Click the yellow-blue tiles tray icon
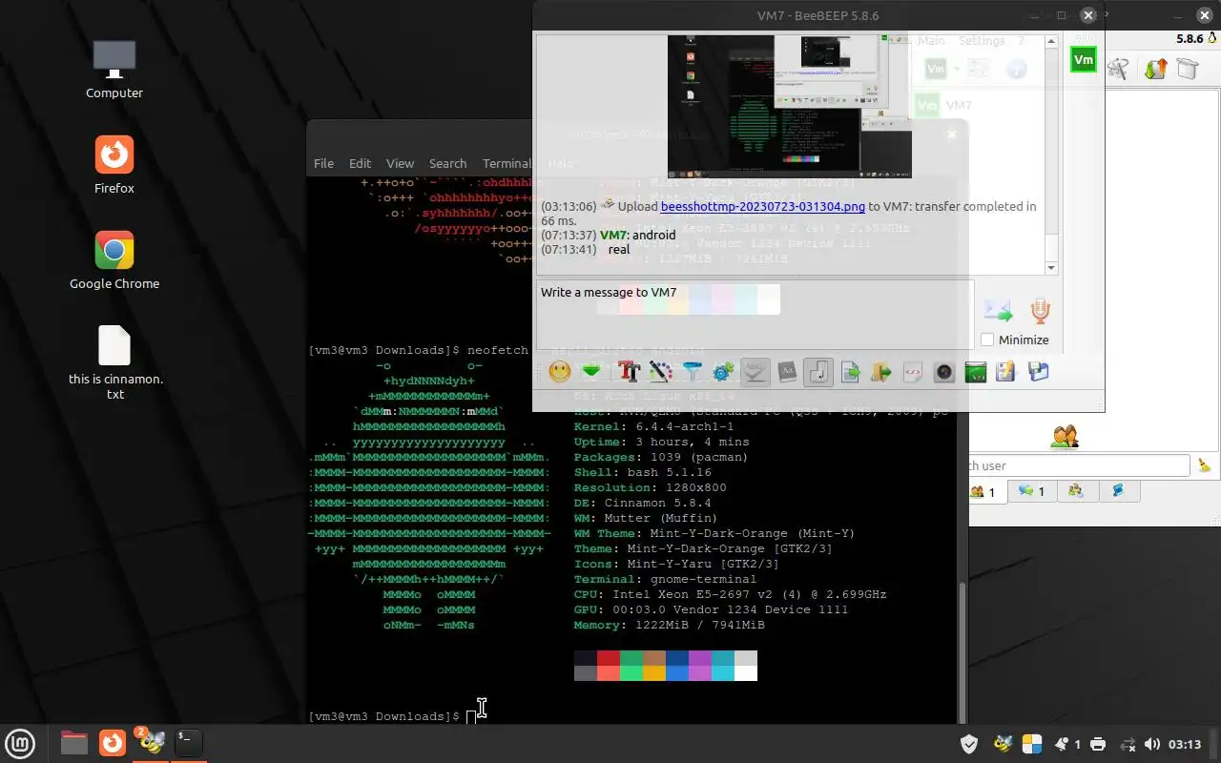Screen dimensions: 1221x763 [1032, 744]
